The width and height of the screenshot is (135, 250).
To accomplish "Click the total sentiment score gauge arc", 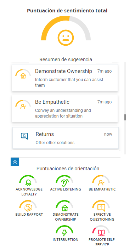I will 66,28.
